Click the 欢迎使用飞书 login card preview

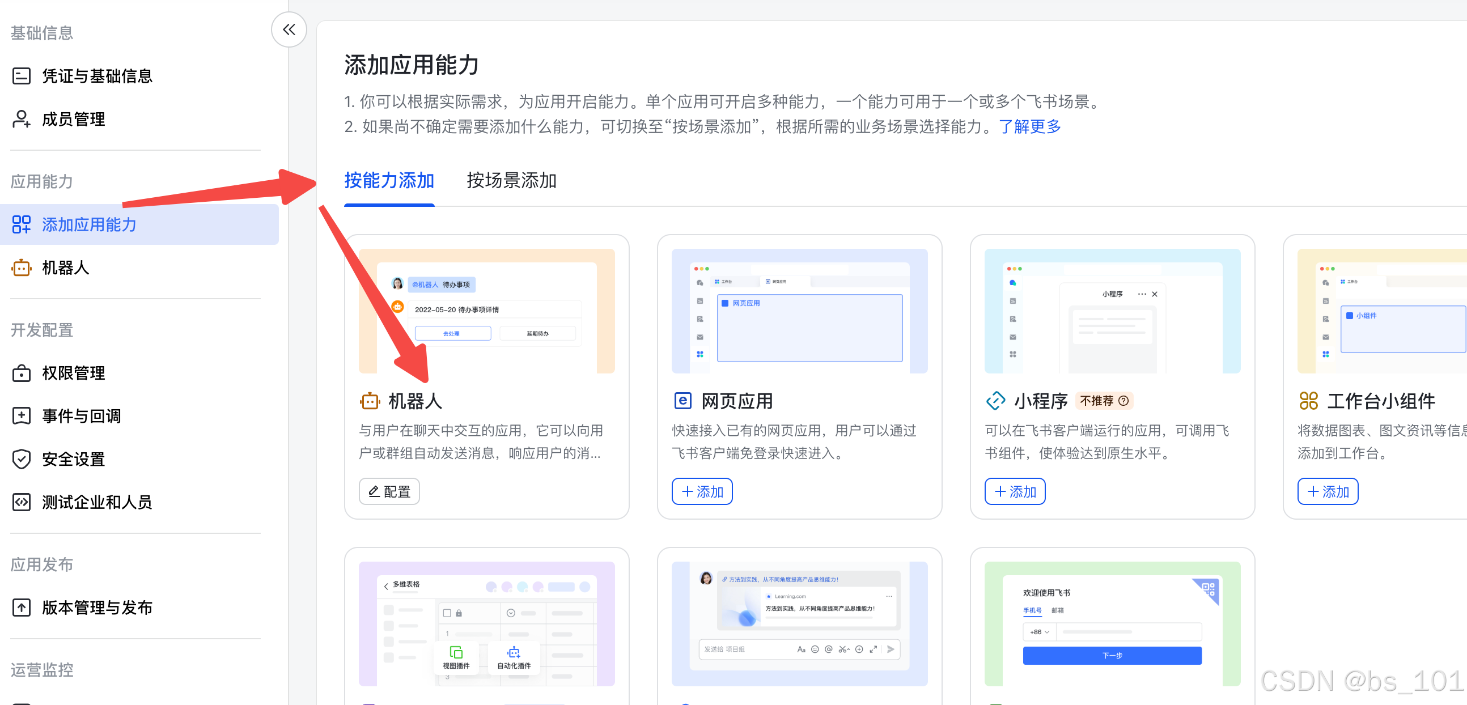click(1113, 624)
